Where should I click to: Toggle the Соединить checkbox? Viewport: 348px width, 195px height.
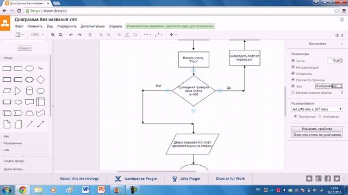click(293, 74)
